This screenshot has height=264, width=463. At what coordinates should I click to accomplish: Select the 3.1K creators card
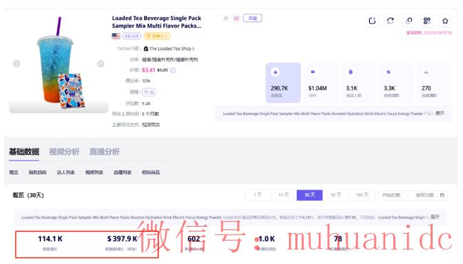click(359, 83)
